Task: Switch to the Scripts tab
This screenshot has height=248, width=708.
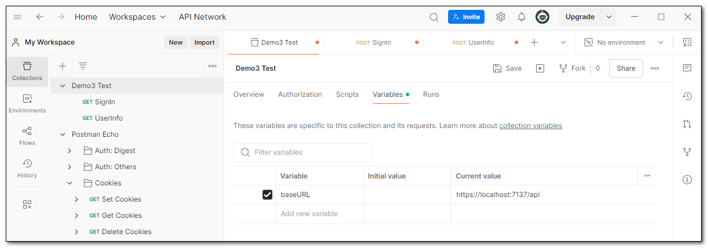Action: pos(347,94)
